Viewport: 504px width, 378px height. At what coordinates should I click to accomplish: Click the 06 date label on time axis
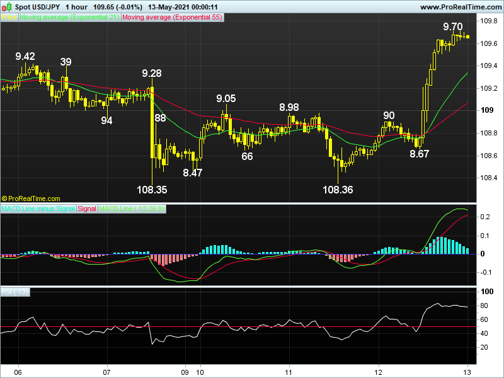[18, 372]
